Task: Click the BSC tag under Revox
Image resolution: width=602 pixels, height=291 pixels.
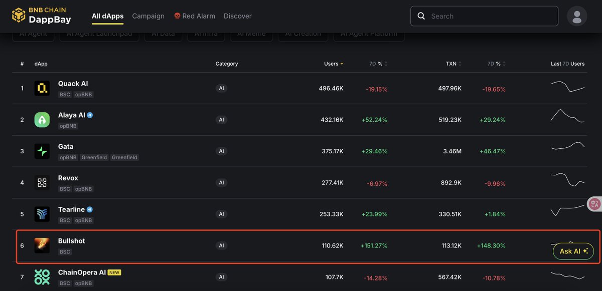Action: click(65, 189)
